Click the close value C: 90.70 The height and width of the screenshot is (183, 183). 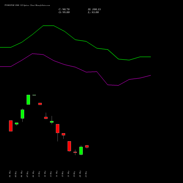(x=64, y=10)
